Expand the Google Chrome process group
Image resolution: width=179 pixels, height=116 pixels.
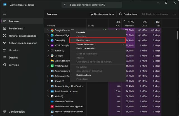tap(48, 30)
